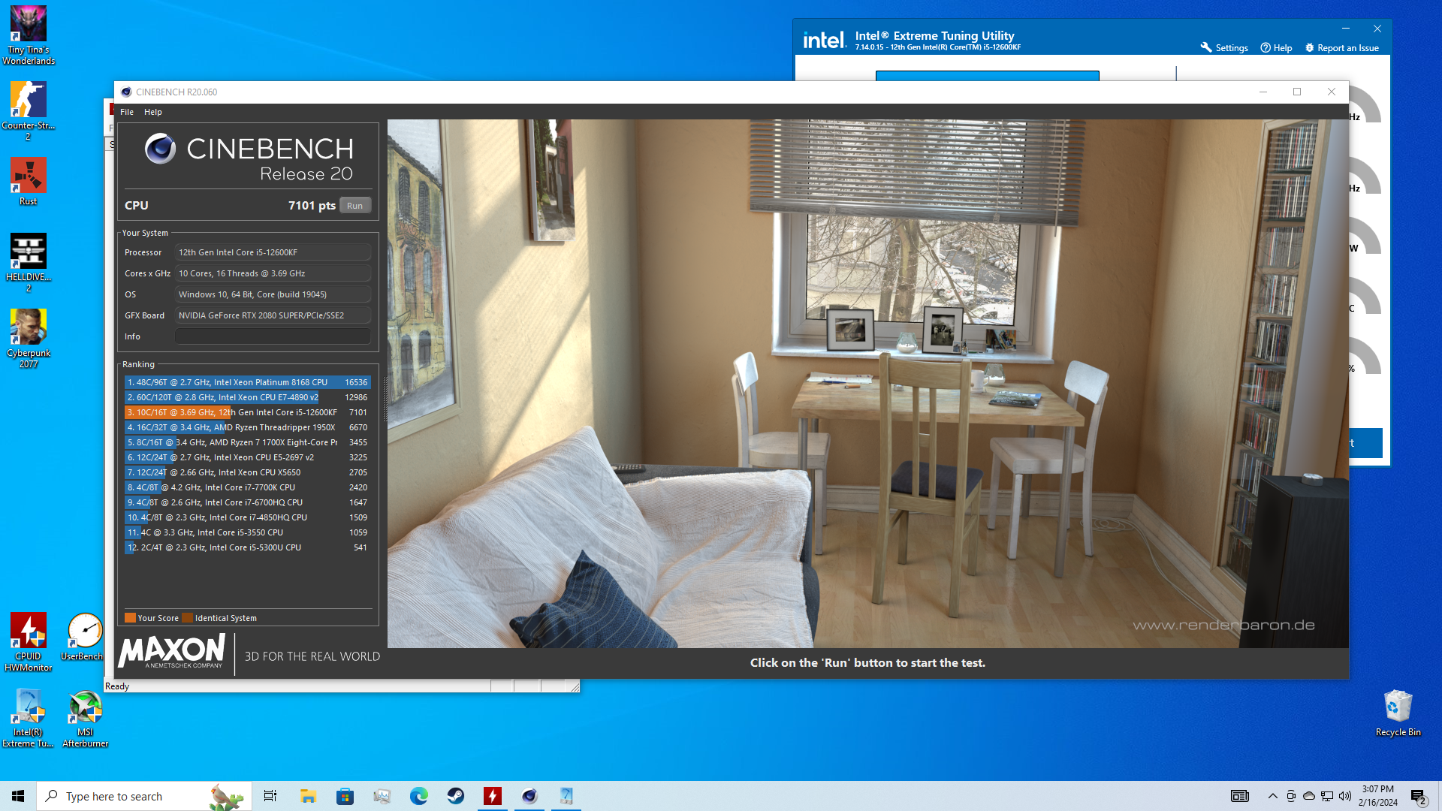Select ranking row 11 Core i5-3550
The width and height of the screenshot is (1442, 811).
[x=248, y=532]
